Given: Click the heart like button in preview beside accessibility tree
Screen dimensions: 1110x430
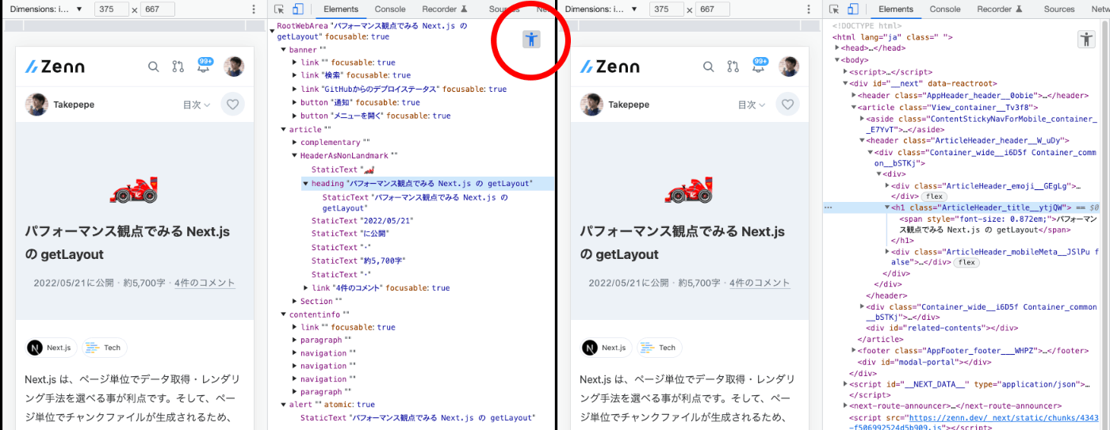Looking at the screenshot, I should 232,105.
